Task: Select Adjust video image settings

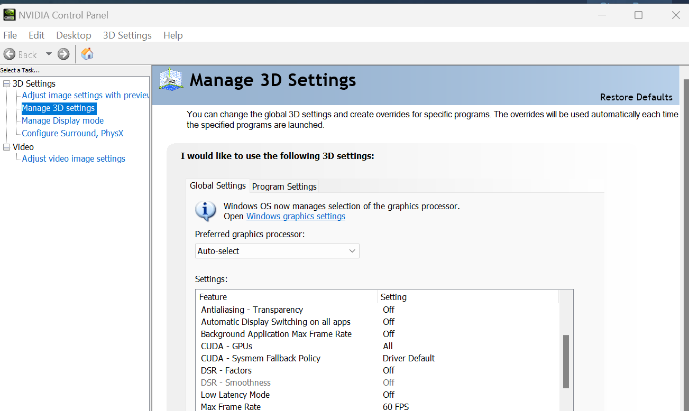Action: (74, 158)
